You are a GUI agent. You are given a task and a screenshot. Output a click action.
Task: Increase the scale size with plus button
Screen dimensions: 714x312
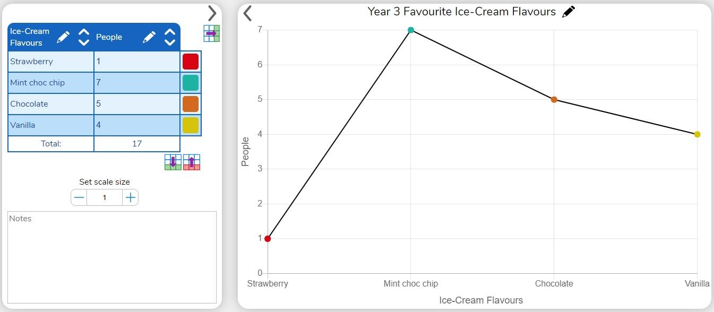(x=130, y=198)
